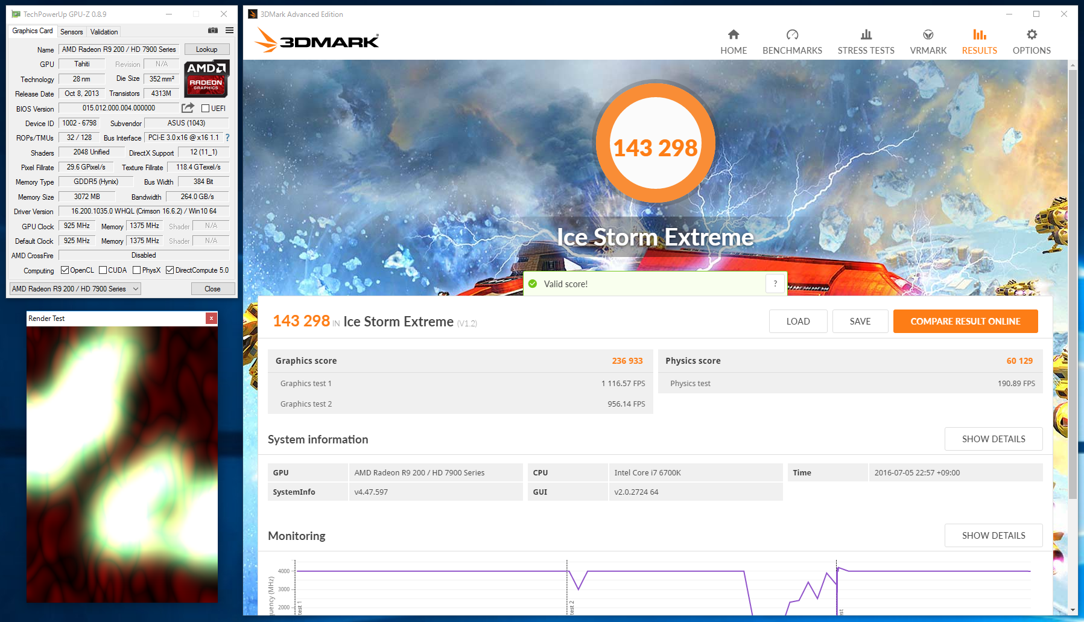Open the GPU-Z hamburger menu icon
Viewport: 1084px width, 622px height.
(230, 30)
